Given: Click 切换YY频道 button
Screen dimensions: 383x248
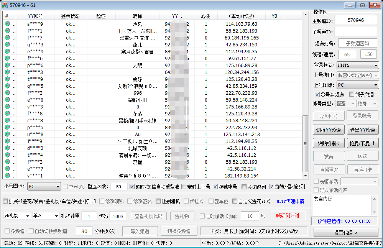Looking at the screenshot, I should pyautogui.click(x=329, y=130).
